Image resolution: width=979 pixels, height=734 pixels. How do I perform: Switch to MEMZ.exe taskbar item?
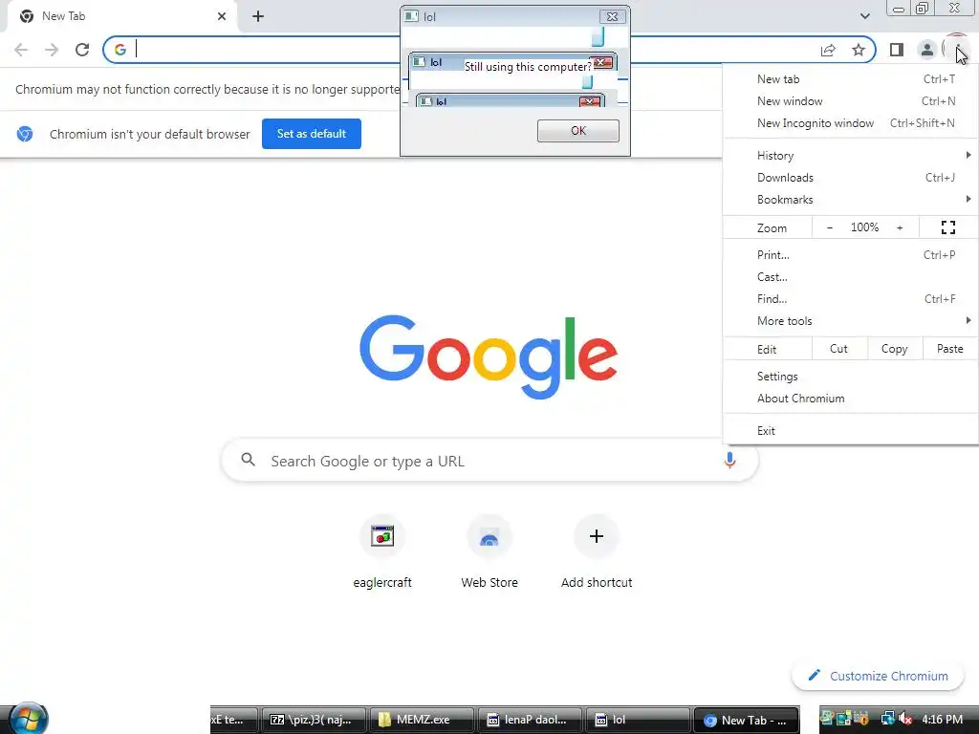click(x=422, y=720)
